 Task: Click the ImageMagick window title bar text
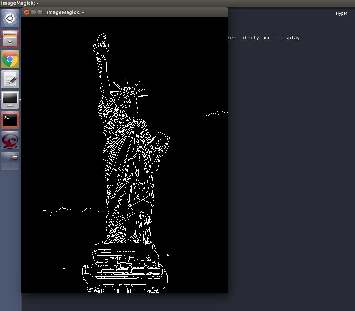coord(65,12)
